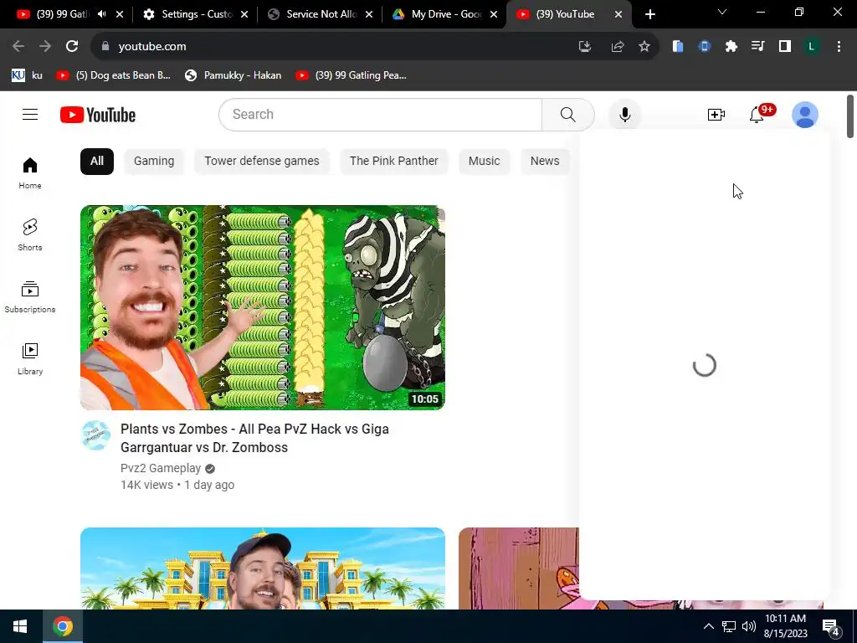
Task: Open the beach resort video thumbnail
Action: coord(262,568)
